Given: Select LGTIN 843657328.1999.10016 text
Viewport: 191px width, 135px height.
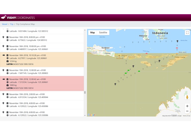Looking at the screenshot, I should 20,64.
